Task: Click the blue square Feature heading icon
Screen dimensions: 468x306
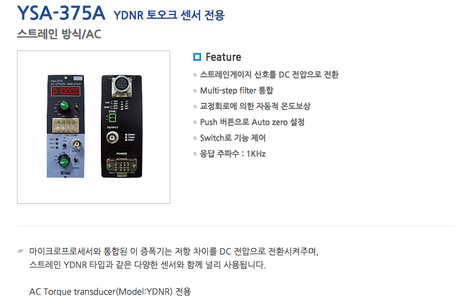Action: point(197,57)
